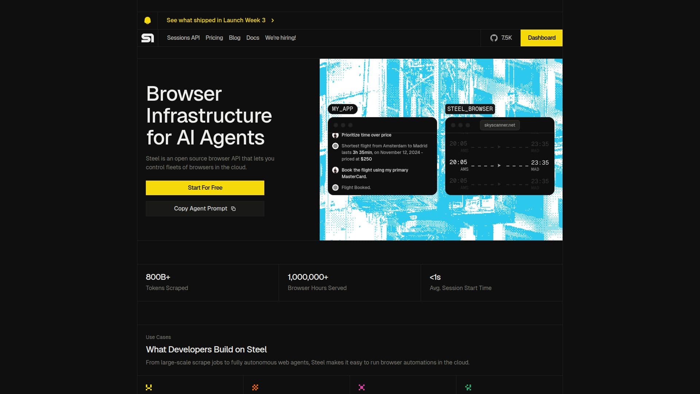This screenshot has width=700, height=394.
Task: Open the Sessions API menu item
Action: click(183, 38)
